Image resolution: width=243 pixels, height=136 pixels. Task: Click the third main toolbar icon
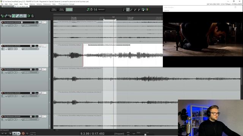click(x=10, y=16)
